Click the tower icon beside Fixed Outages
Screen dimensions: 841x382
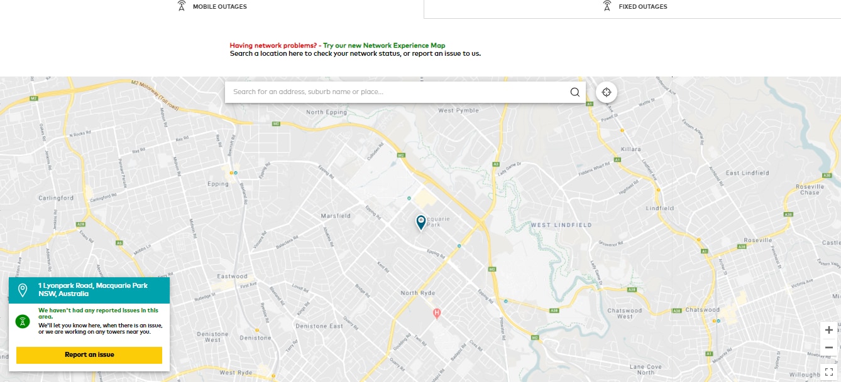pyautogui.click(x=606, y=6)
